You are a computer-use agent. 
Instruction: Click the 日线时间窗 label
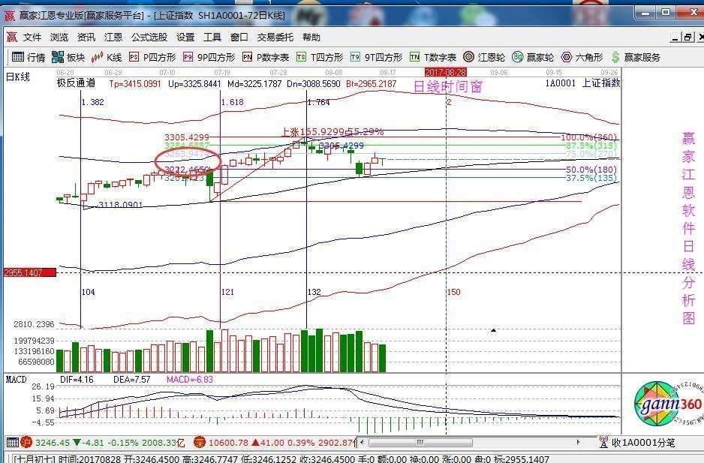coord(447,87)
